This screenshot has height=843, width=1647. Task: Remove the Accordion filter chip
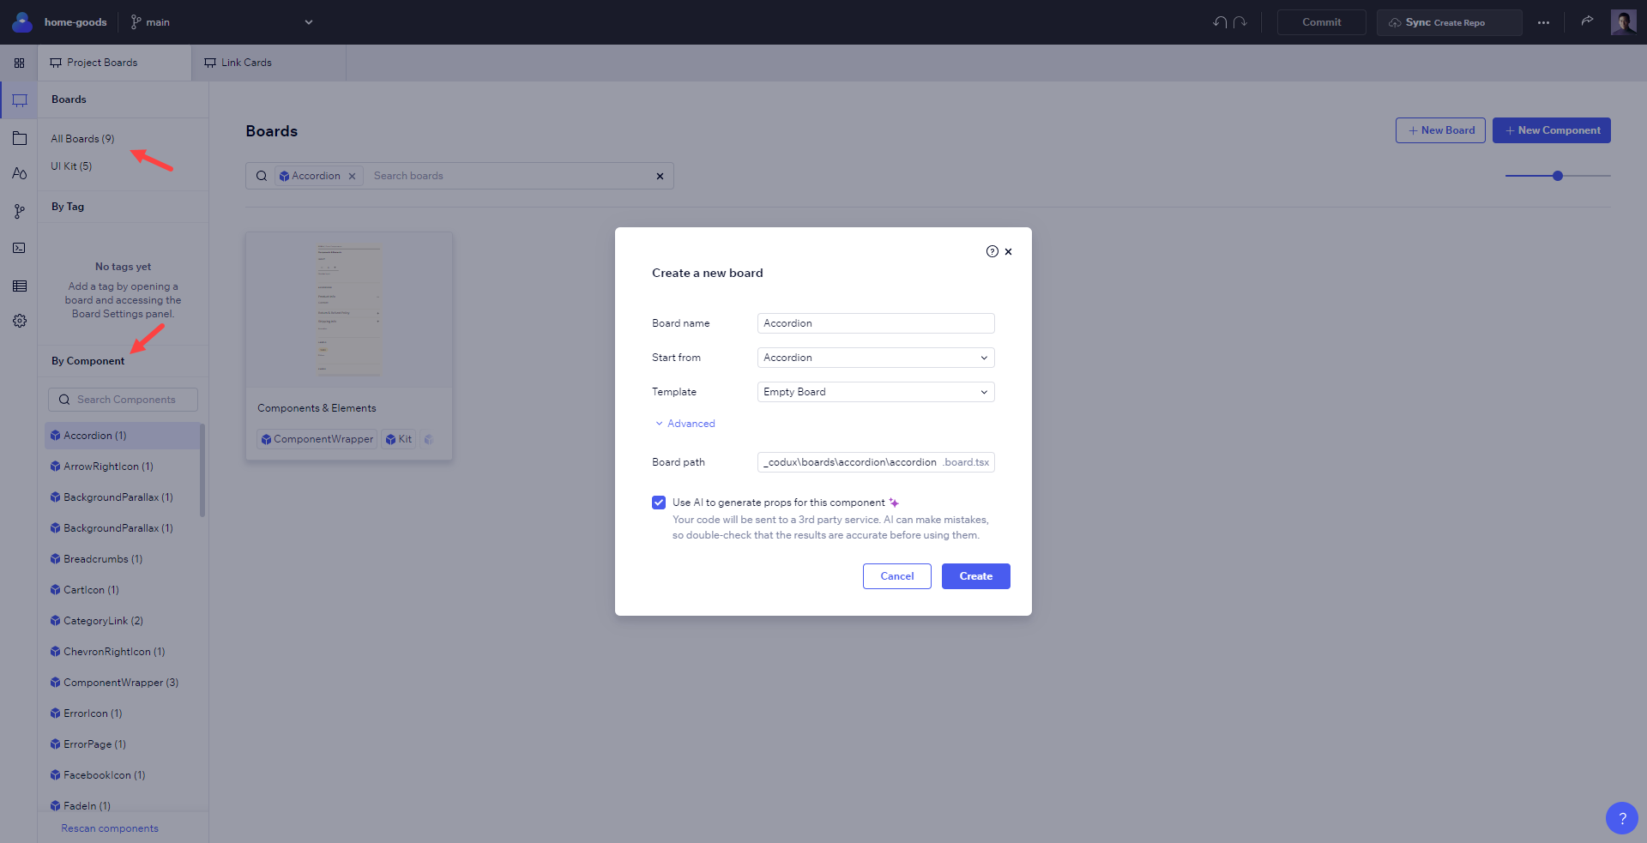coord(352,176)
